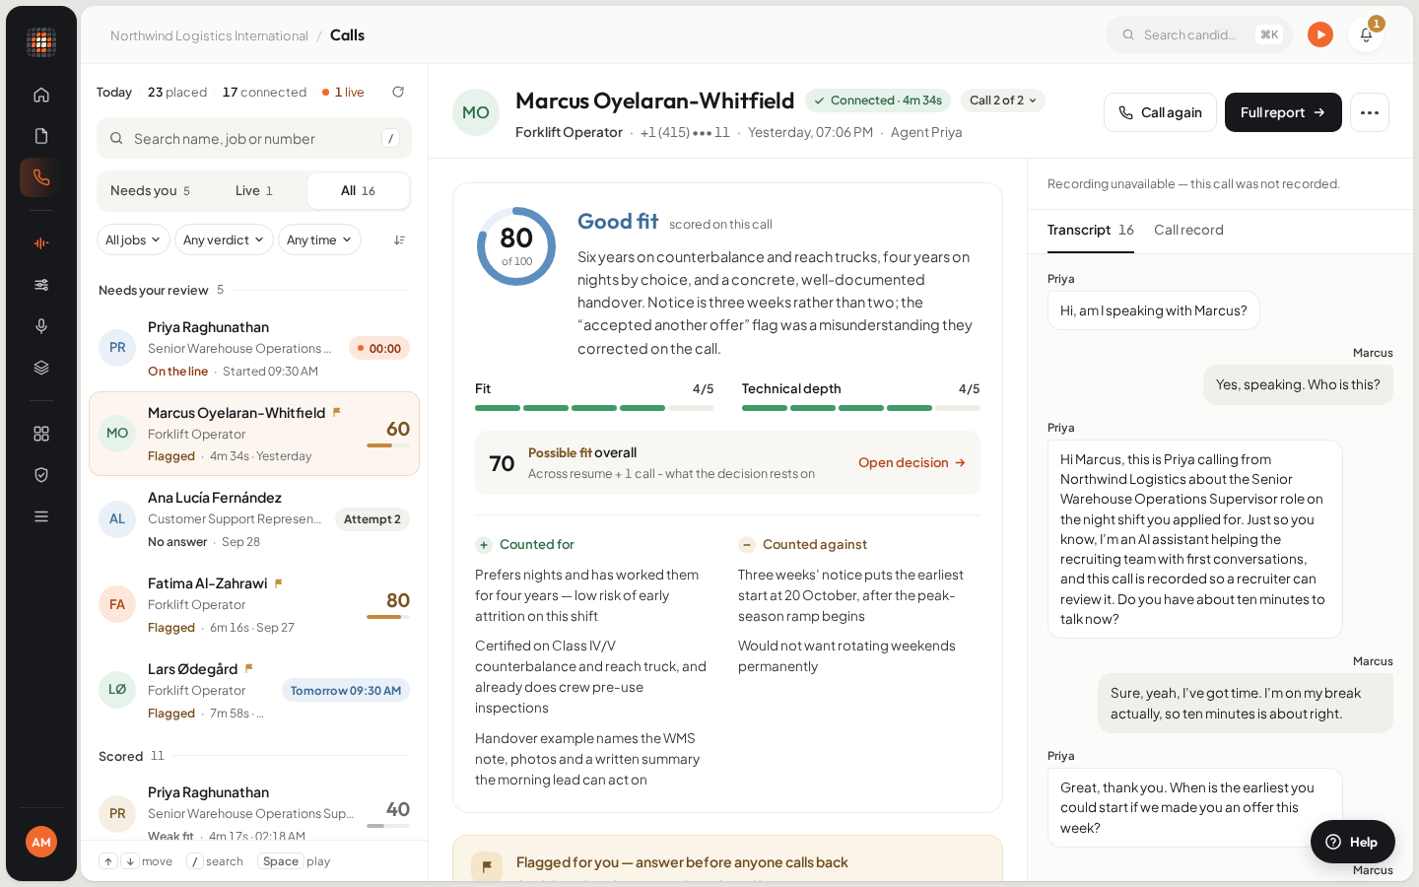Select the All calls filter tab
The width and height of the screenshot is (1419, 887).
[358, 191]
